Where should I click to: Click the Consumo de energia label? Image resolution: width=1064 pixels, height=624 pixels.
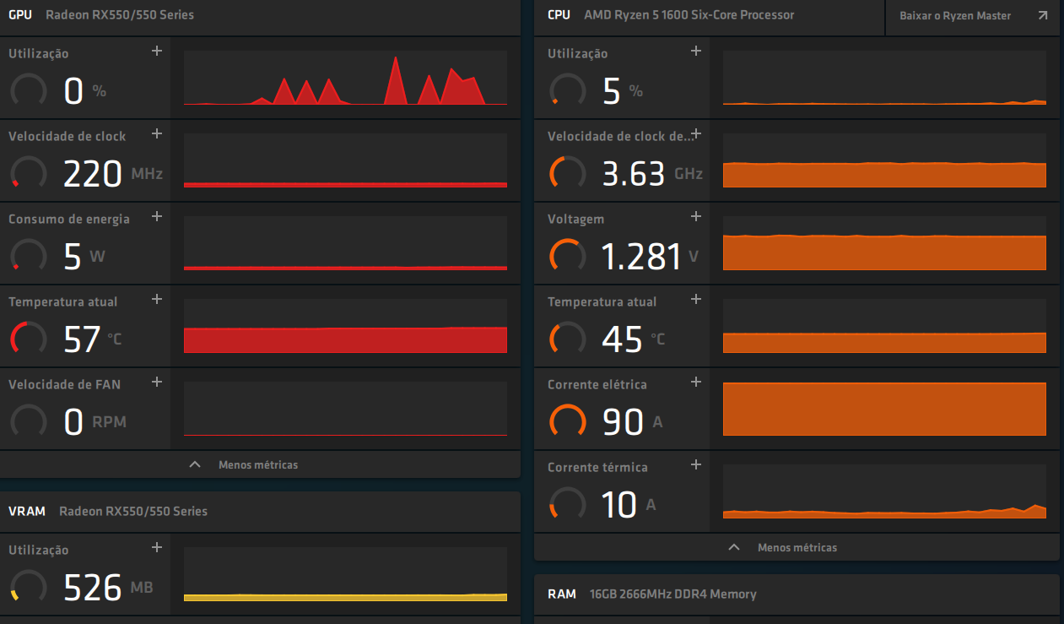point(69,219)
